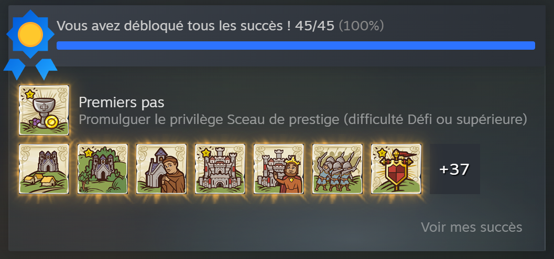Show the +37 remaining achievements

(455, 169)
